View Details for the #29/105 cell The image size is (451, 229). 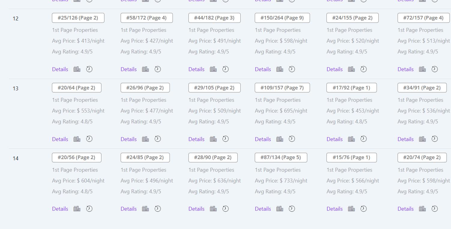click(197, 139)
